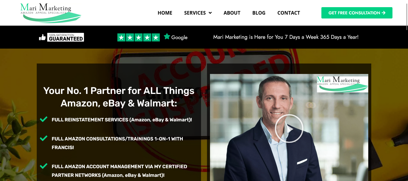The image size is (408, 181).
Task: Click the Google star rating icon
Action: 167,36
